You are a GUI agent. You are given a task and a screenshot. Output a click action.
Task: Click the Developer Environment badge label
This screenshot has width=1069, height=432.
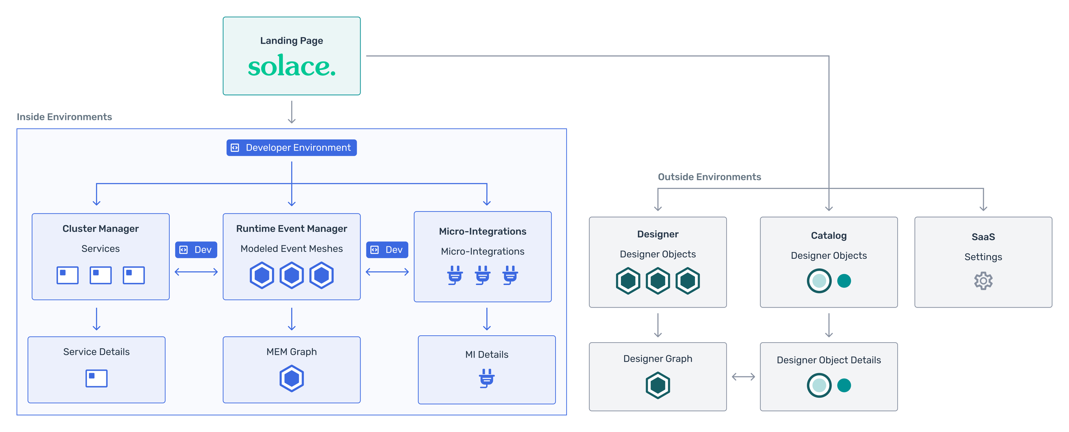click(298, 148)
